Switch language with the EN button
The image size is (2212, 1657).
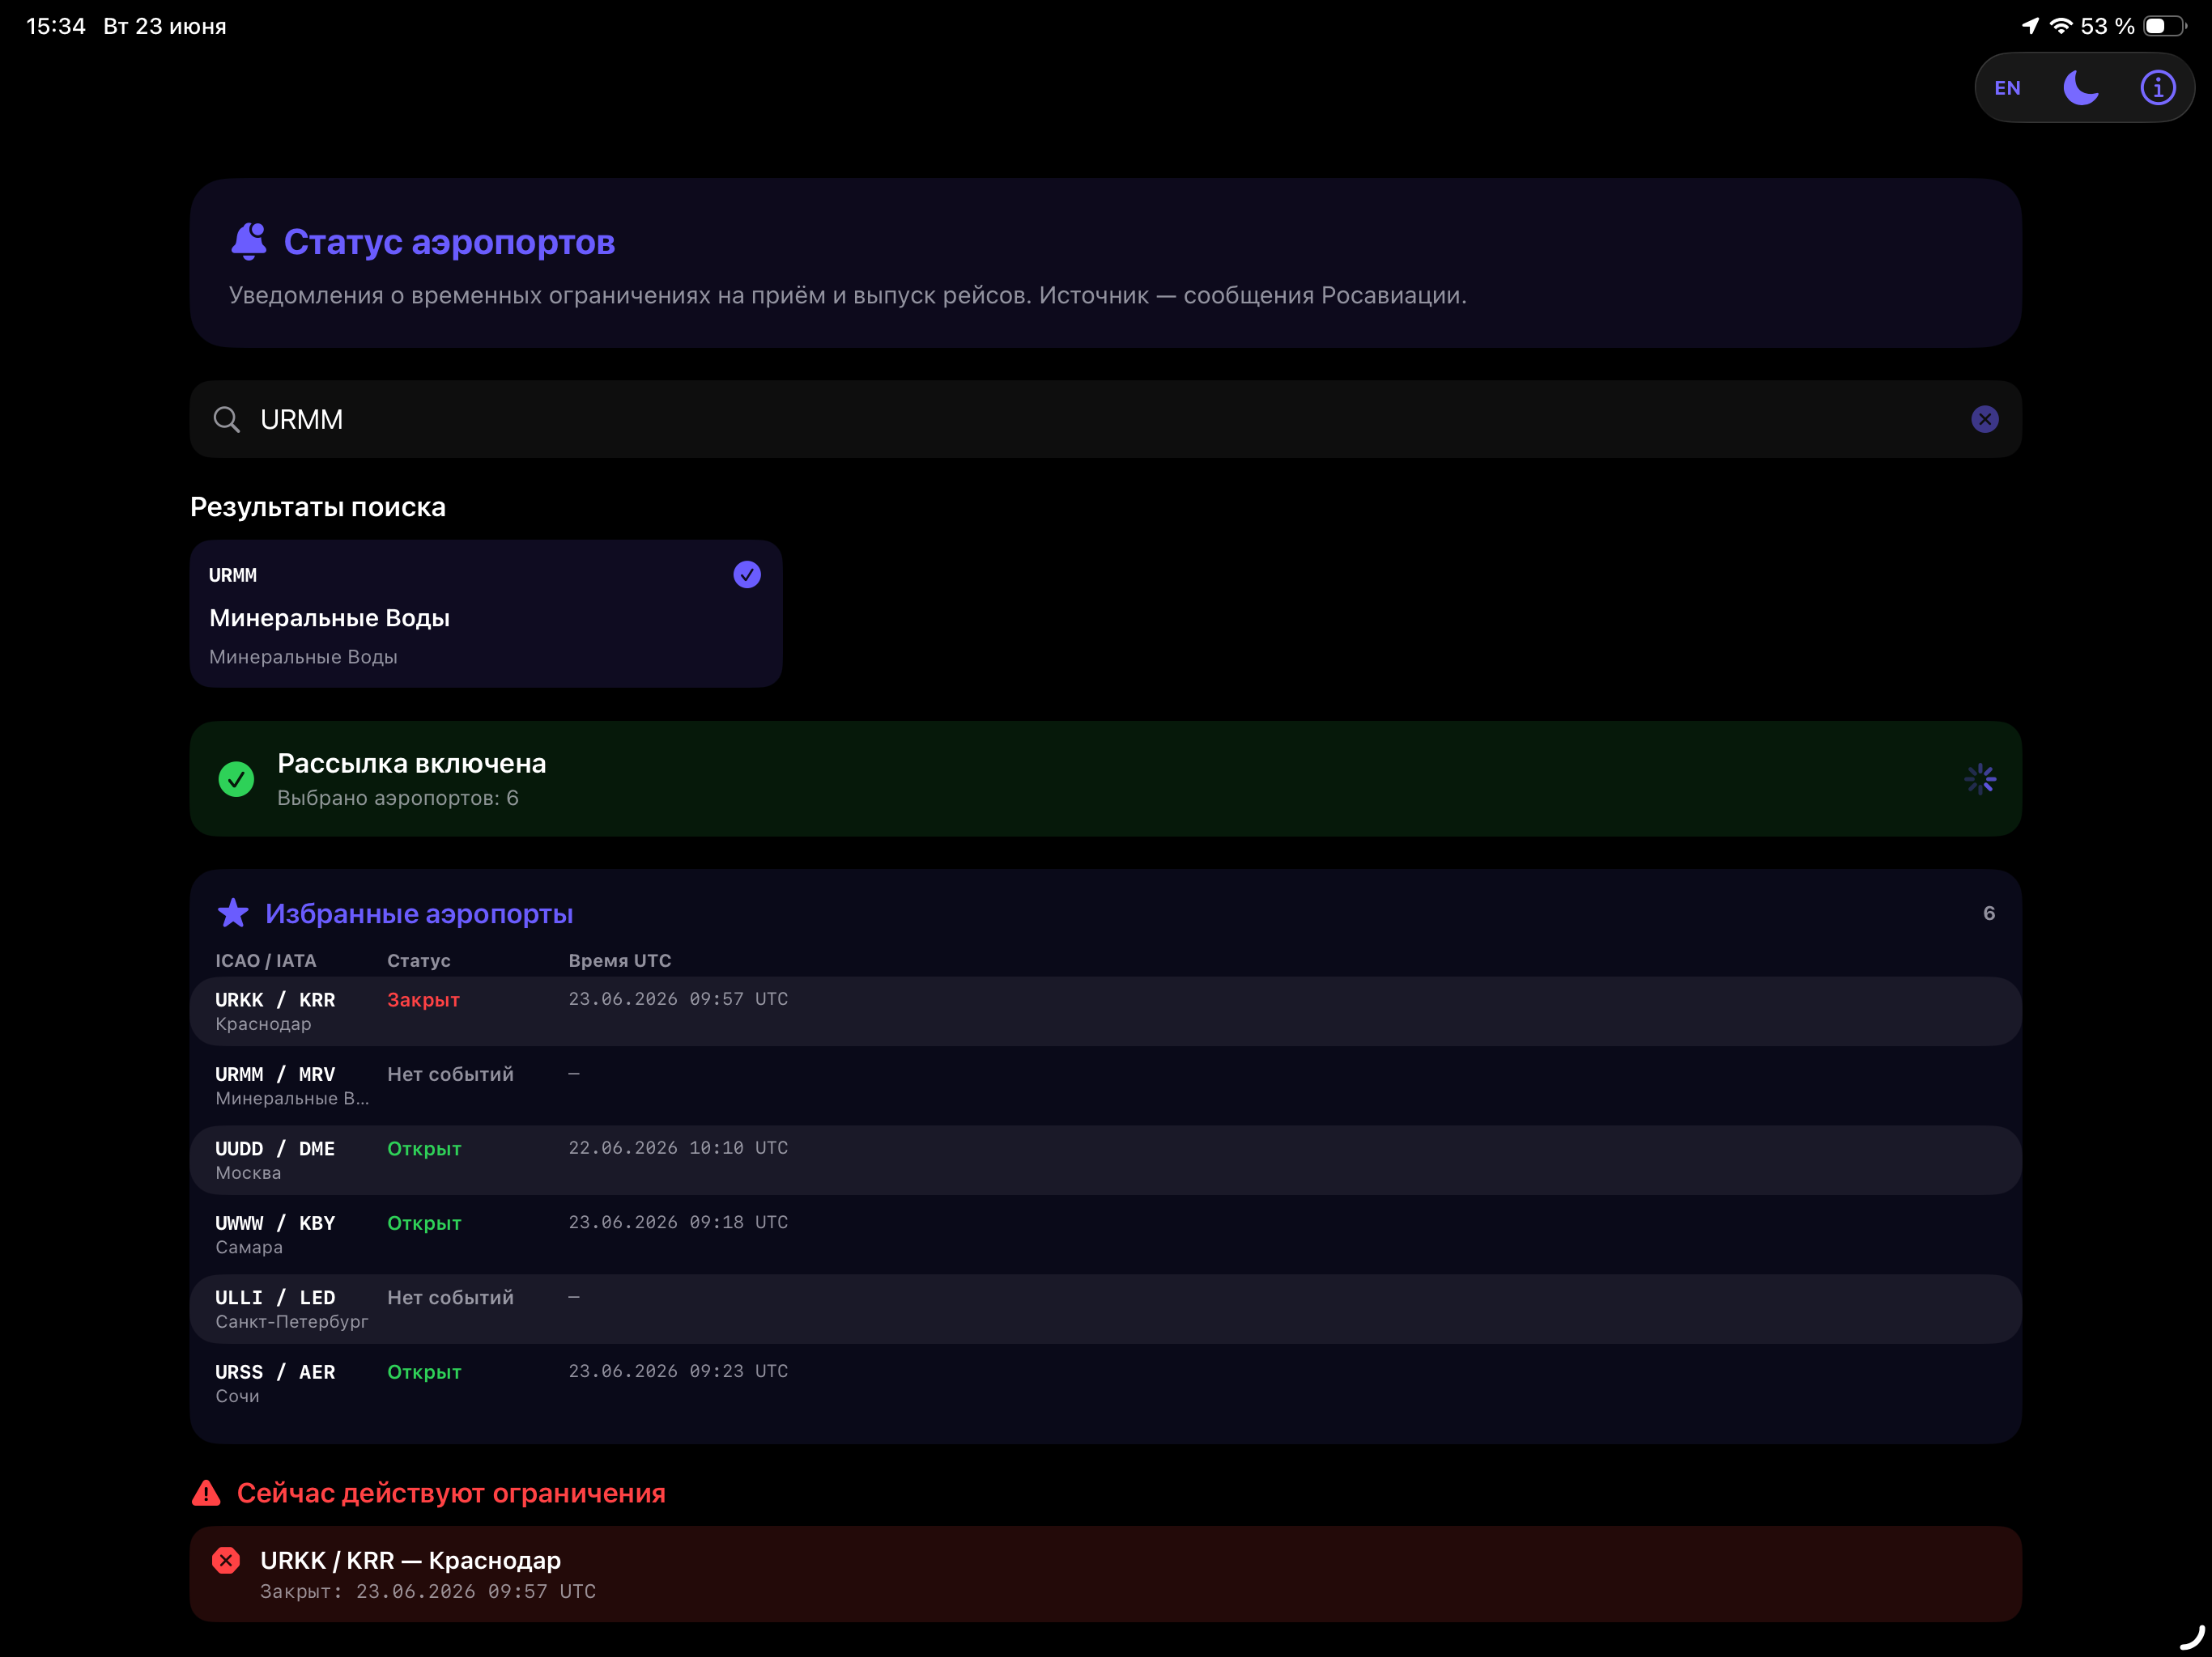click(x=2007, y=88)
